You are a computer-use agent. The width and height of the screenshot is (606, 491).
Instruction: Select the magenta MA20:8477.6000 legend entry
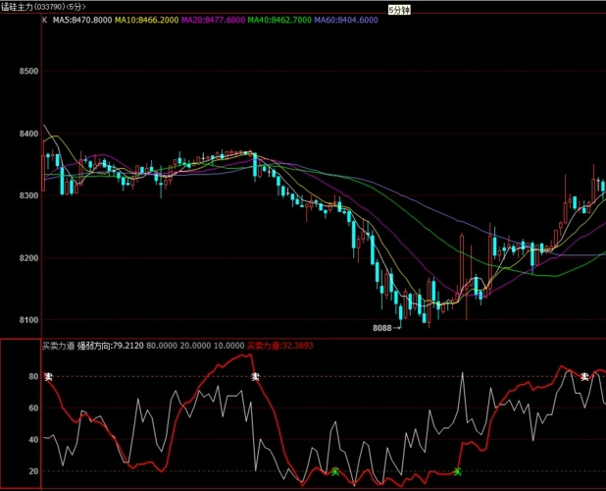(213, 20)
